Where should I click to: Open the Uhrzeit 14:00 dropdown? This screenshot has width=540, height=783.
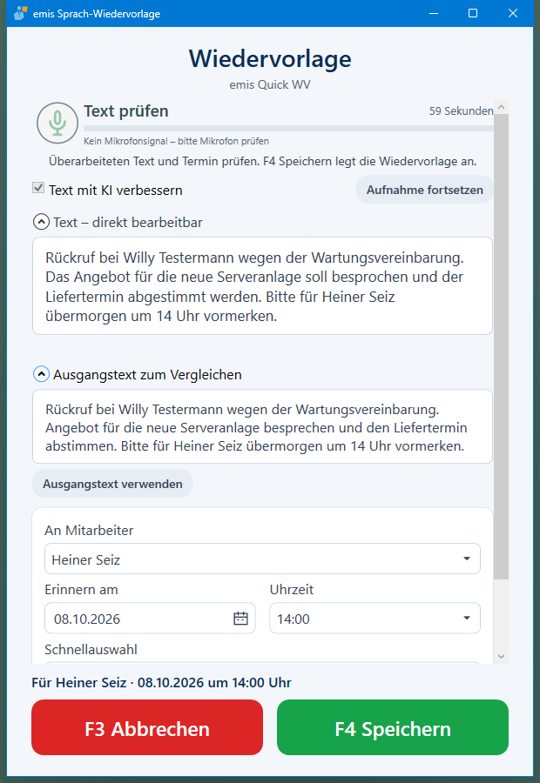pyautogui.click(x=375, y=619)
